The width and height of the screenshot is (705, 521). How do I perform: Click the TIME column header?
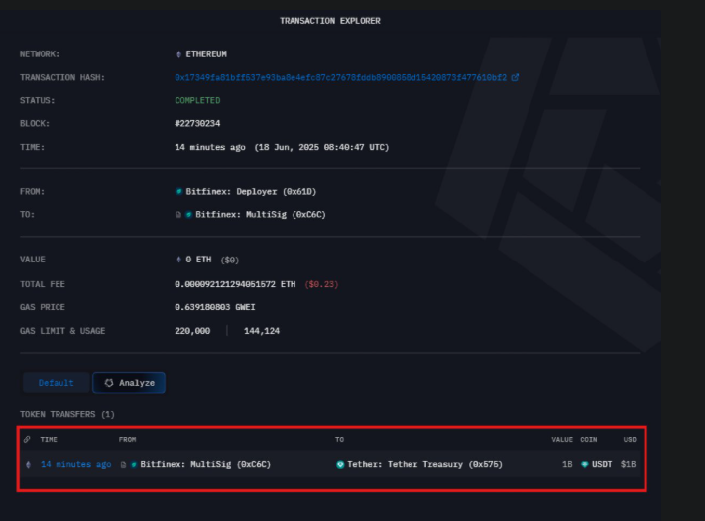coord(49,439)
